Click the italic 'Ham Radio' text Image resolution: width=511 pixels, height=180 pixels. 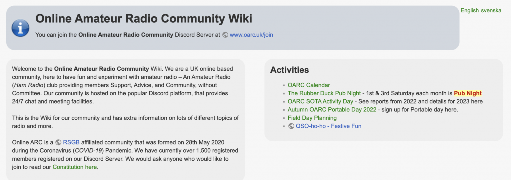pos(29,85)
